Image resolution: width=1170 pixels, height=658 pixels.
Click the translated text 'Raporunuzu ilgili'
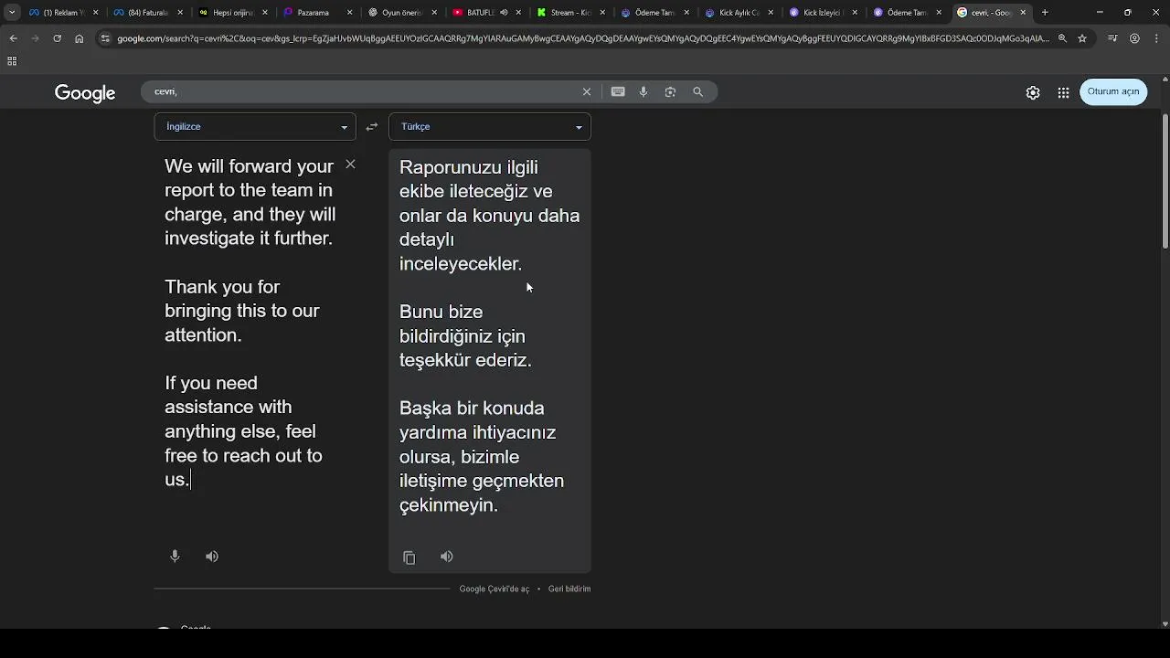click(469, 168)
